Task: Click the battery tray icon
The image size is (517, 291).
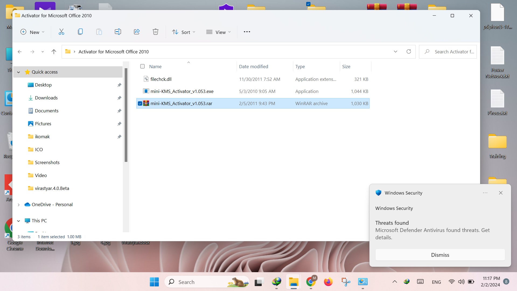Action: [471, 282]
